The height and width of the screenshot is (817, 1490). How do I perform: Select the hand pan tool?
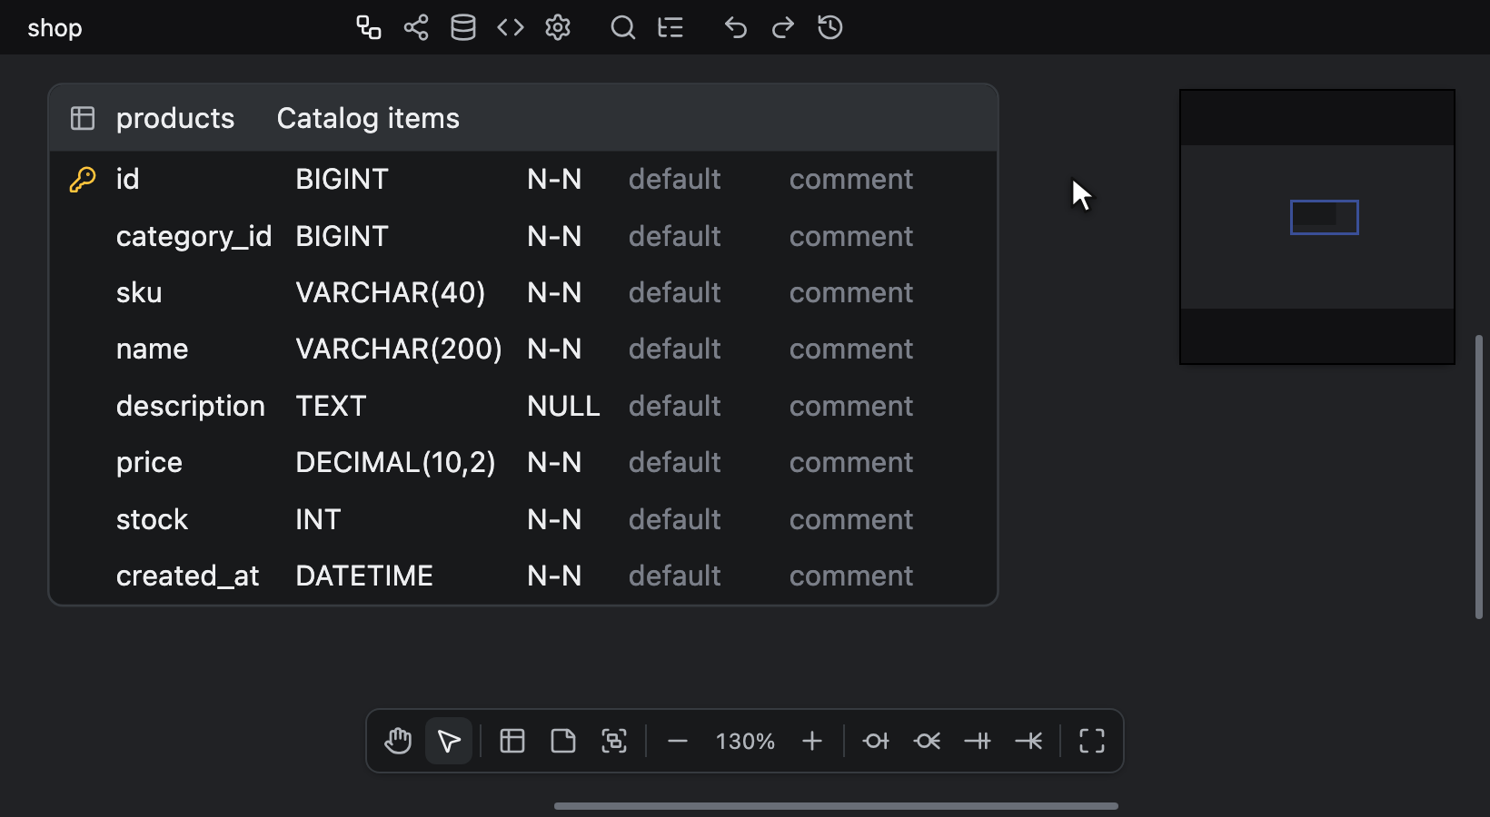coord(398,741)
